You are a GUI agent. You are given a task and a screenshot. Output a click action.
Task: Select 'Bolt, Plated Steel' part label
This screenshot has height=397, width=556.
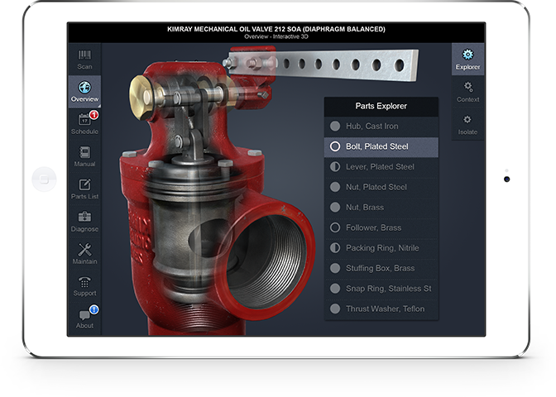(377, 146)
